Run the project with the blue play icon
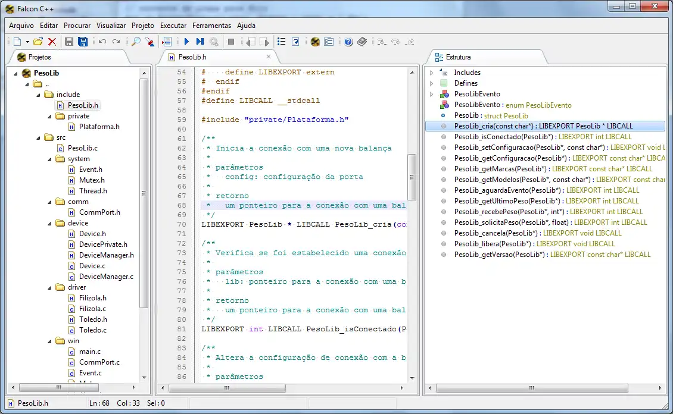The image size is (673, 414). (186, 42)
